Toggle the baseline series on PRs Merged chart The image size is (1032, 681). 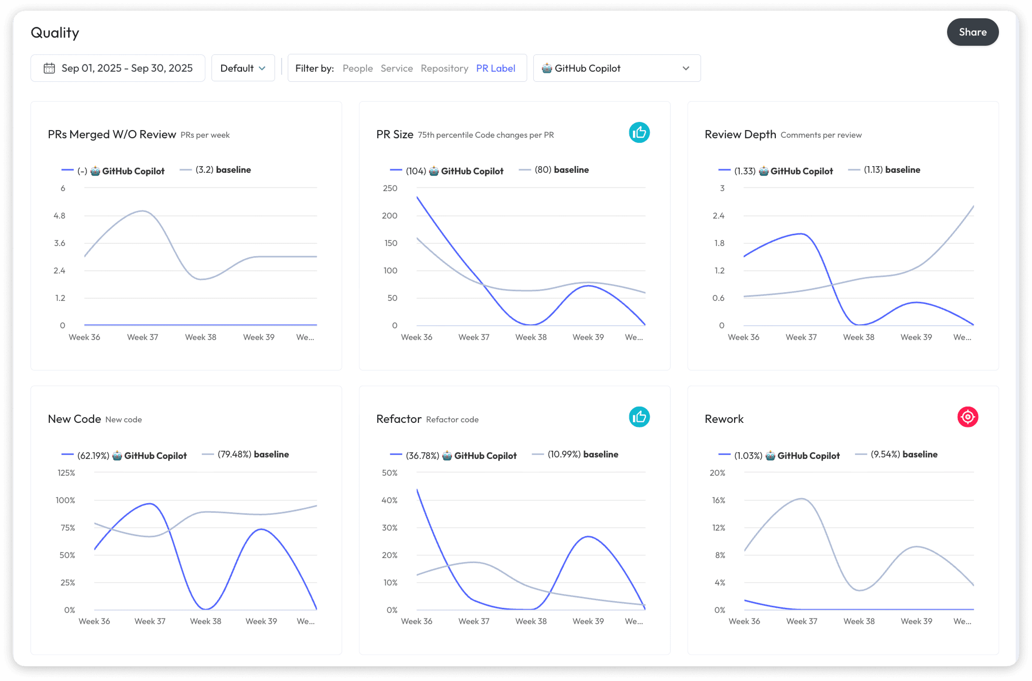pos(216,169)
